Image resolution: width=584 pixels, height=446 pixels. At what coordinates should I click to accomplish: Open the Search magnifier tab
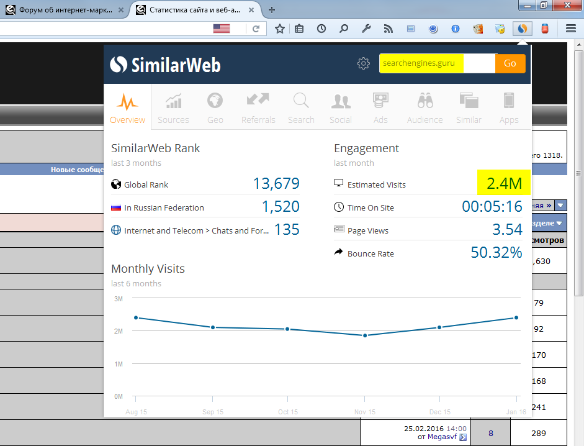[x=301, y=108]
